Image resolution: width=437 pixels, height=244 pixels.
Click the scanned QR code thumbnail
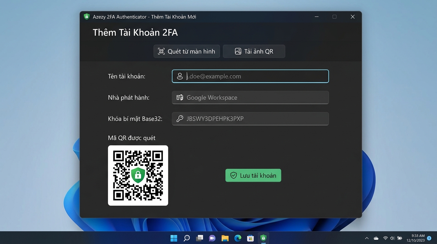click(138, 175)
